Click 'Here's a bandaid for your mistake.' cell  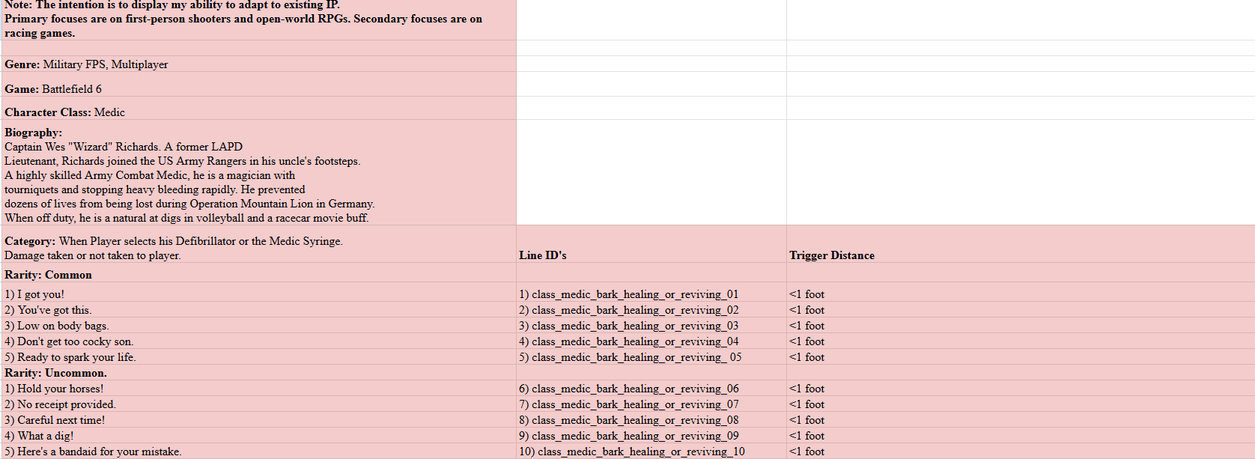pos(259,451)
